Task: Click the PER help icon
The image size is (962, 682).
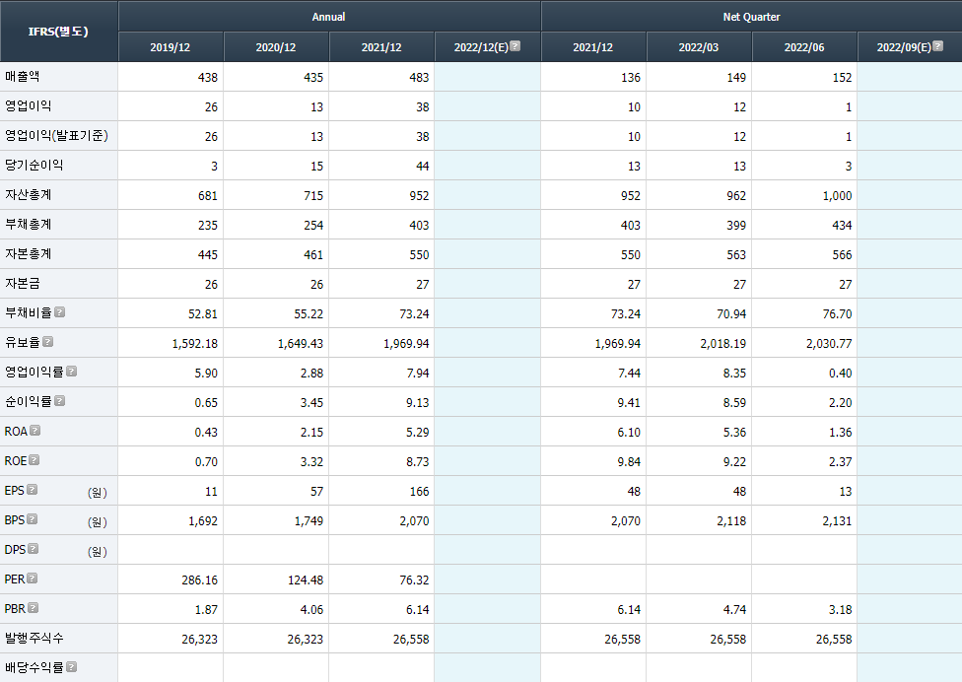Action: (x=32, y=579)
